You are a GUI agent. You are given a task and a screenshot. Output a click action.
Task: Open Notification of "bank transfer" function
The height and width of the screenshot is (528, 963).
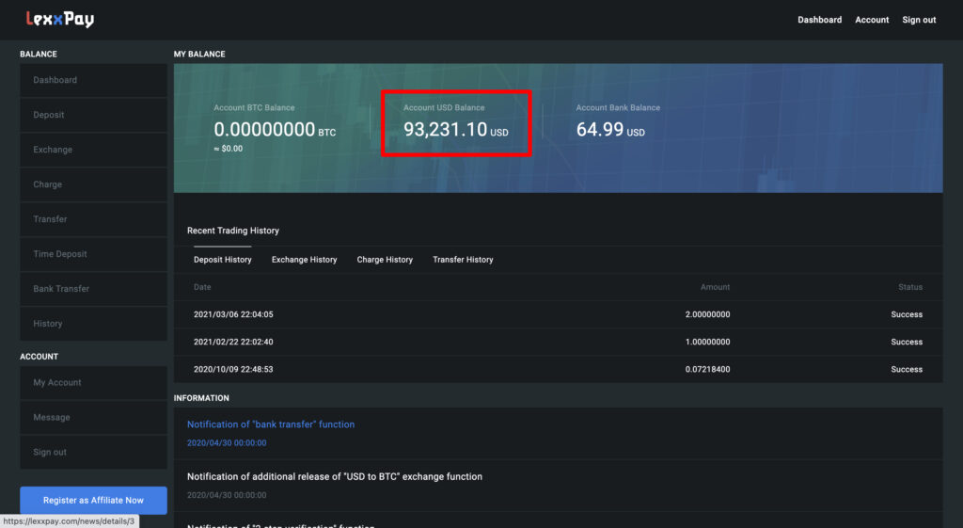point(271,424)
